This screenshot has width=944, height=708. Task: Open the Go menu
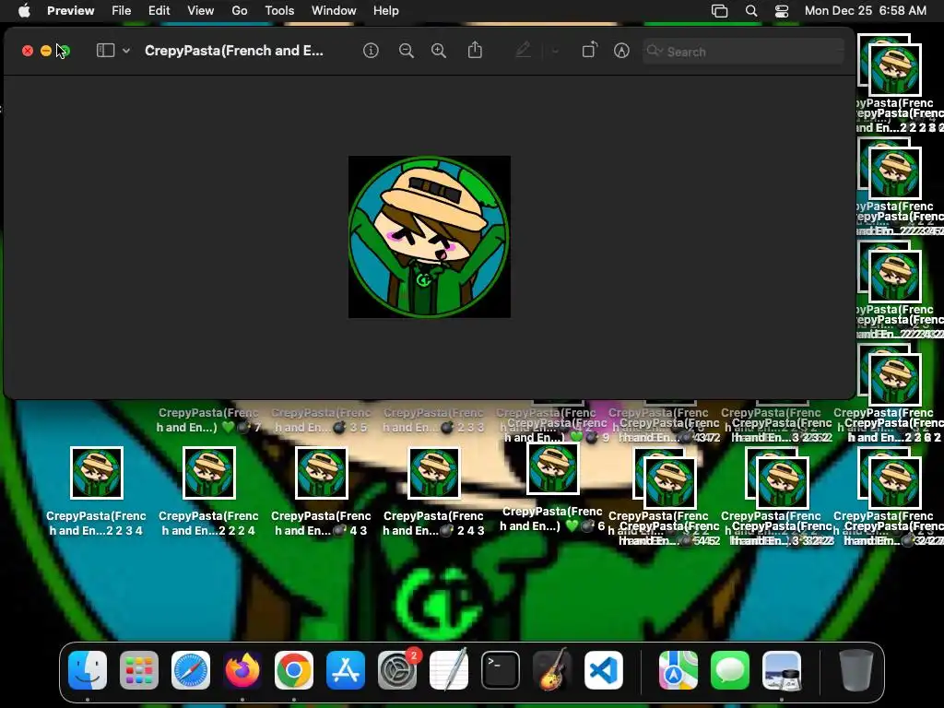pyautogui.click(x=240, y=10)
